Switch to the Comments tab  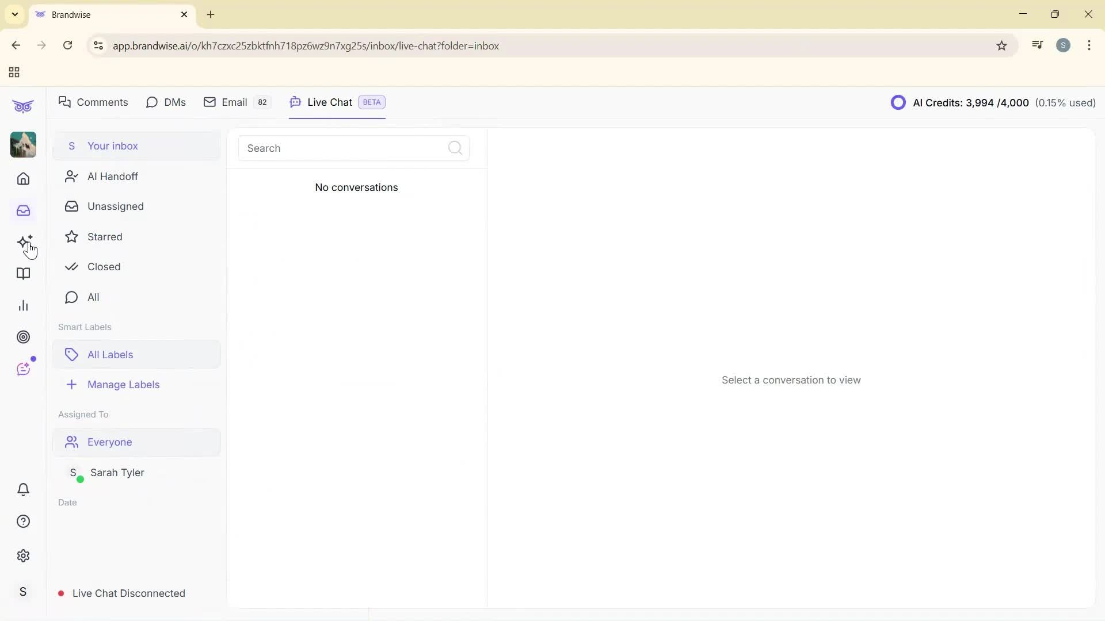point(93,102)
